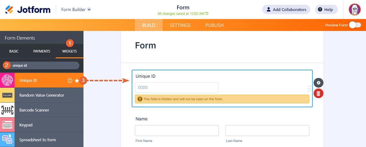Select the Spreadsheet to form widget icon
366x147 pixels.
pyautogui.click(x=7, y=140)
